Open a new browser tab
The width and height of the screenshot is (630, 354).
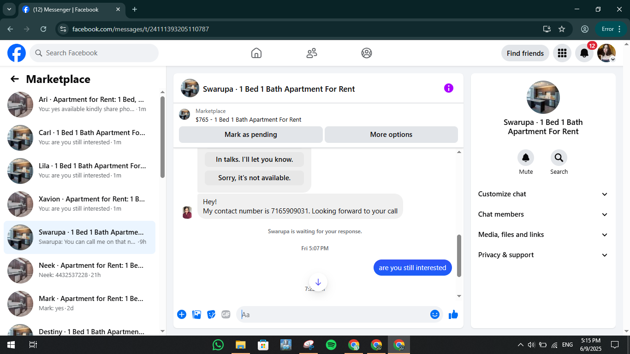click(x=135, y=9)
